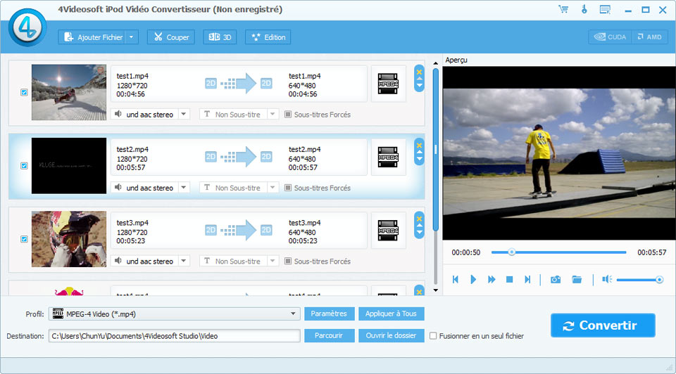Take a snapshot with the camera icon
The image size is (676, 374).
(x=556, y=280)
